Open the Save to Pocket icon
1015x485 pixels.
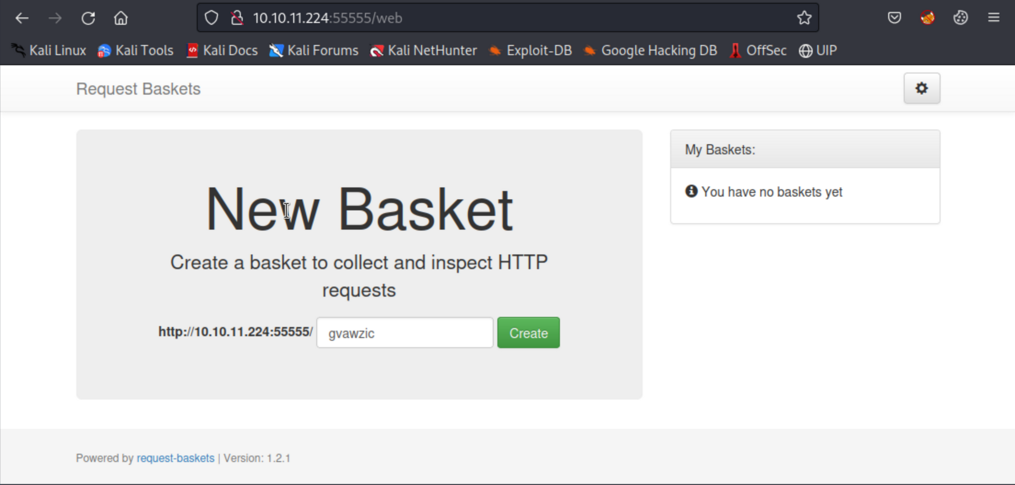(x=894, y=18)
